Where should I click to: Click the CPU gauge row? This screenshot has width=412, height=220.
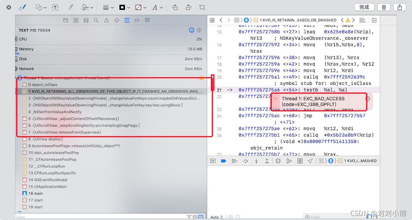(109, 39)
